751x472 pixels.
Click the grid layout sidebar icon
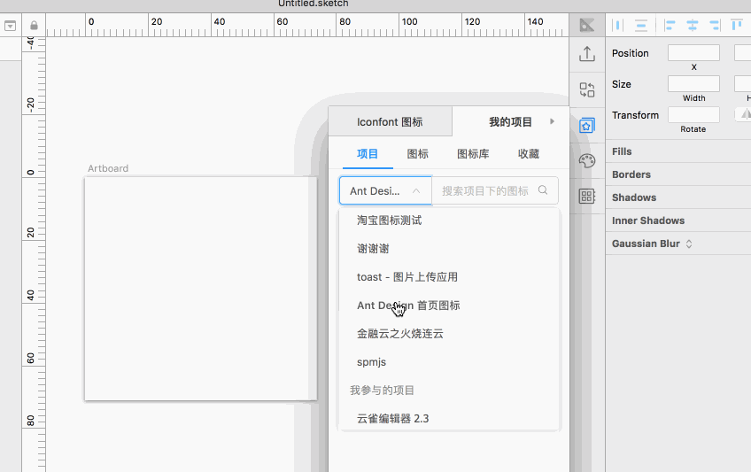pyautogui.click(x=586, y=196)
